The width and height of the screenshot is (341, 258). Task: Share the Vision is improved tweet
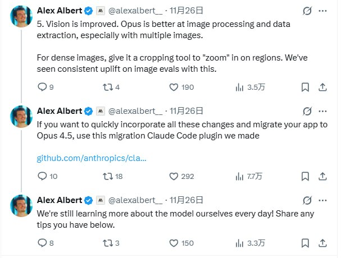323,87
